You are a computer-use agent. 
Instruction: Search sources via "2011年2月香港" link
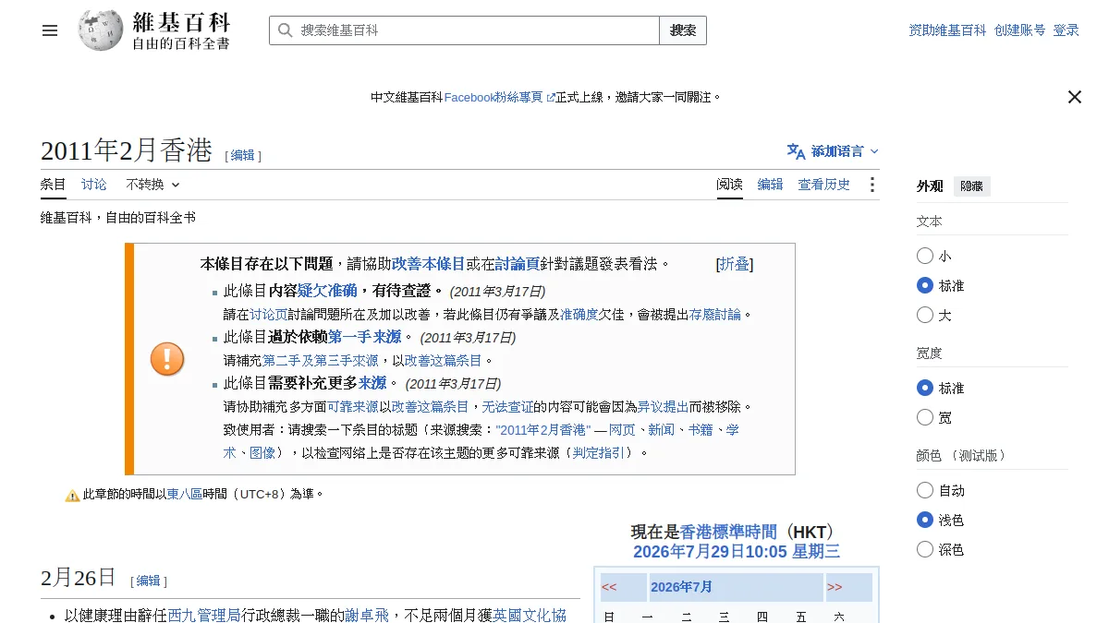coord(543,430)
